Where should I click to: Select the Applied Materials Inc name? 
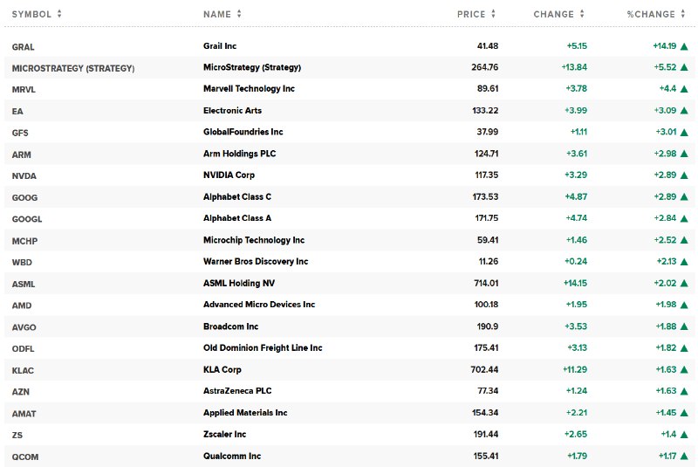245,413
